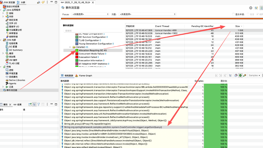Viewport: 263px width, 148px height.
Task: Sort table by Size column header
Action: (x=237, y=26)
